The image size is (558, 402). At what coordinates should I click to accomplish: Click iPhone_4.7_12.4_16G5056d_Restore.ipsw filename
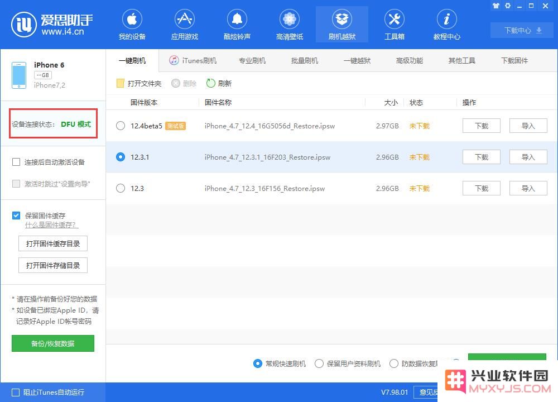[x=270, y=126]
